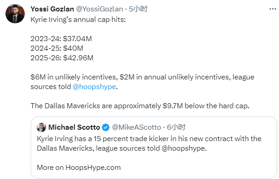Click the $6M in unlikely incentives sentence
The width and height of the screenshot is (279, 179).
pyautogui.click(x=142, y=82)
